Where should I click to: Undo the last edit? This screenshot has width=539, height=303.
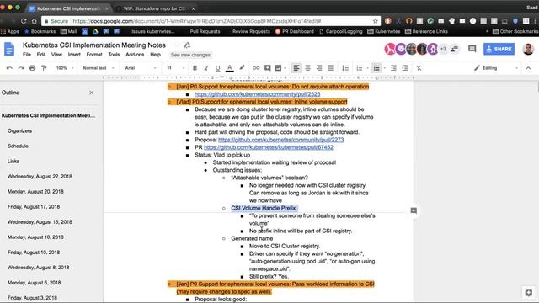pos(9,68)
